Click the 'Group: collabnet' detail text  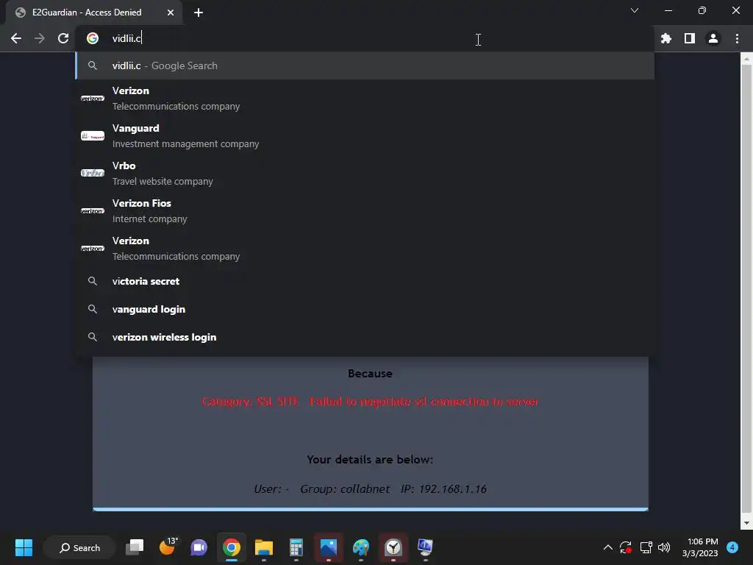pyautogui.click(x=345, y=489)
